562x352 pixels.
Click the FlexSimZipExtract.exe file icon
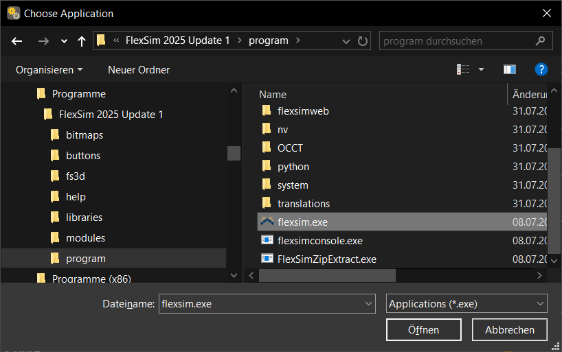[x=267, y=258]
